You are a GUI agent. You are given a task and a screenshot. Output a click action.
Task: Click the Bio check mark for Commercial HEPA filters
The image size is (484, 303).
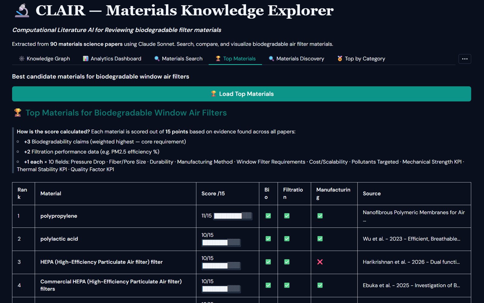[268, 285]
